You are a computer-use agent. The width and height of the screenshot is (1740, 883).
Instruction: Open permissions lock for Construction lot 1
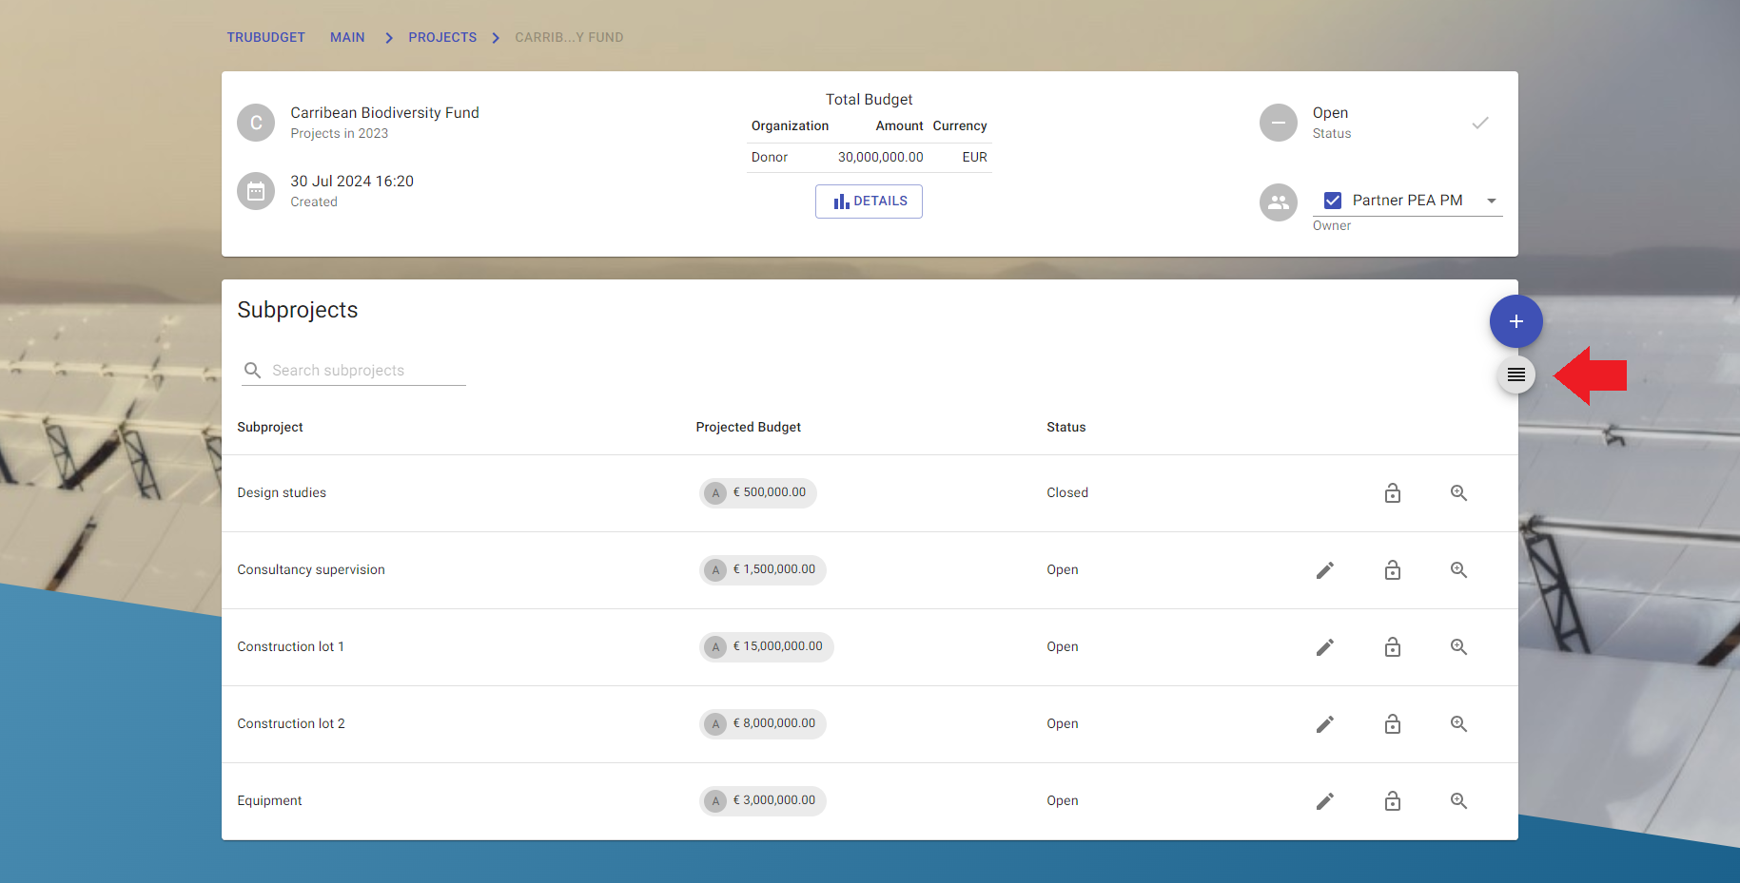pyautogui.click(x=1392, y=647)
